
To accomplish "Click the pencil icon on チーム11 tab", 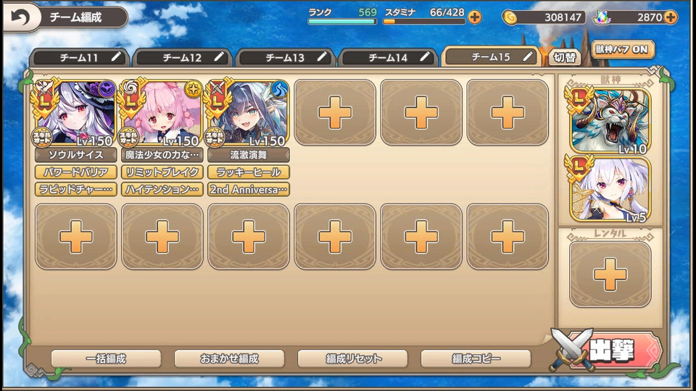I will 116,56.
